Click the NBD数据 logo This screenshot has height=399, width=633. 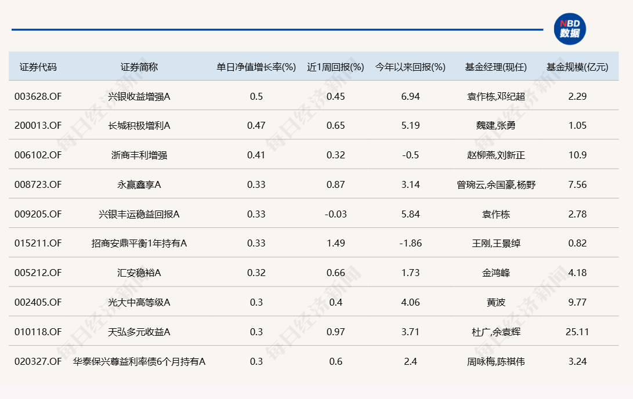(569, 28)
